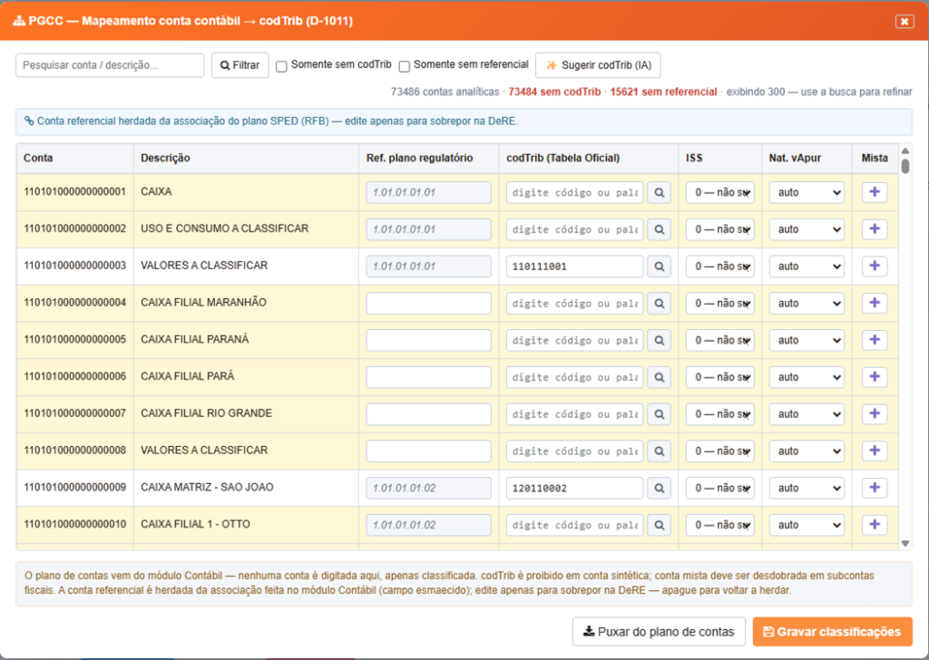This screenshot has width=929, height=660.
Task: Open Nat. vApur dropdown for CAIXA FILIAL 1 - OTTO
Action: tap(807, 525)
